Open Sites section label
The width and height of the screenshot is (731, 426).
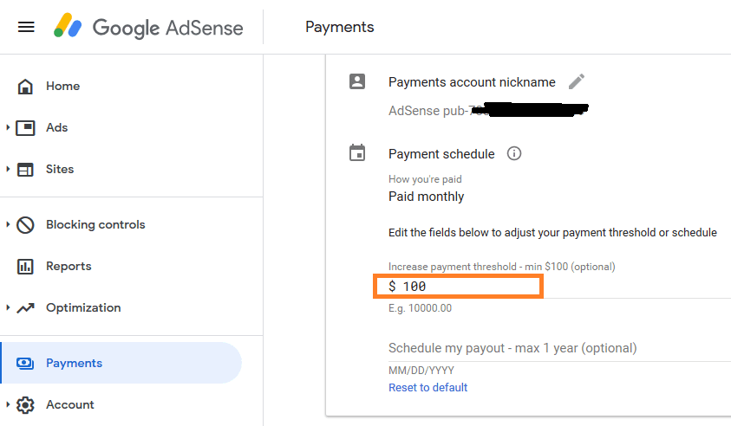[60, 169]
